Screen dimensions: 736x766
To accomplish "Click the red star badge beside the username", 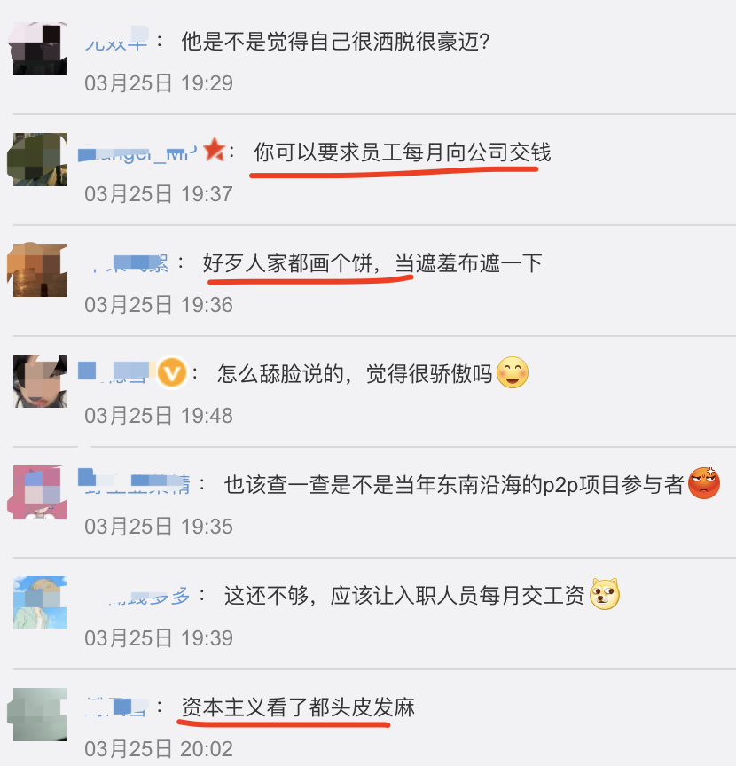I will [215, 150].
